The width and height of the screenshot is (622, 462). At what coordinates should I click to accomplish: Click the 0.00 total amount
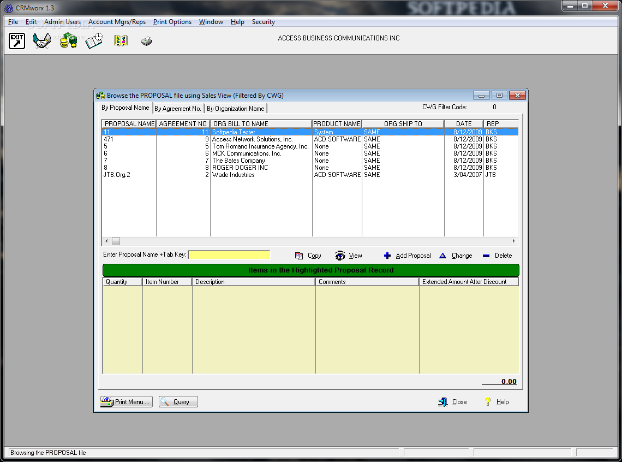click(509, 381)
